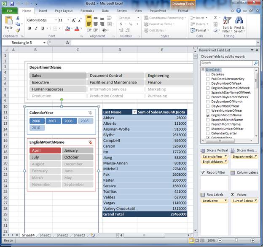Image resolution: width=263 pixels, height=247 pixels.
Task: Open the font size dropdown
Action: (x=68, y=20)
